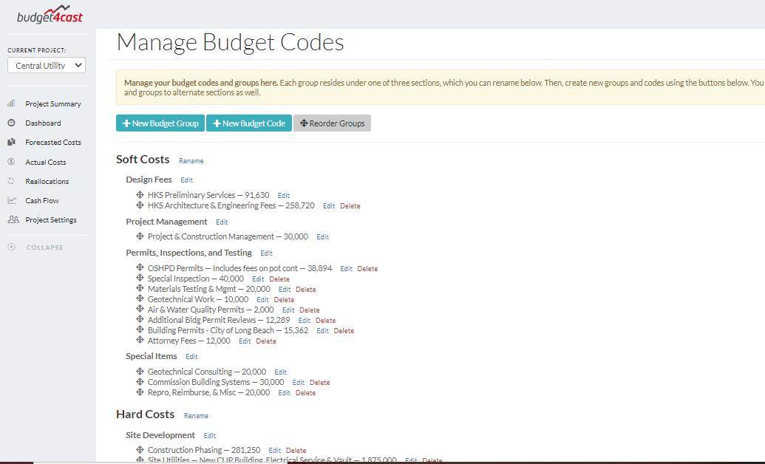Grab move handle for Materials Testing & Mgmt
765x464 pixels.
coord(140,288)
